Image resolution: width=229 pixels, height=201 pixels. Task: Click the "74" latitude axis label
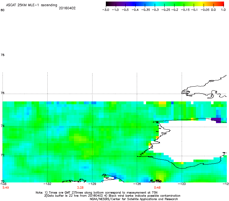point(2,126)
